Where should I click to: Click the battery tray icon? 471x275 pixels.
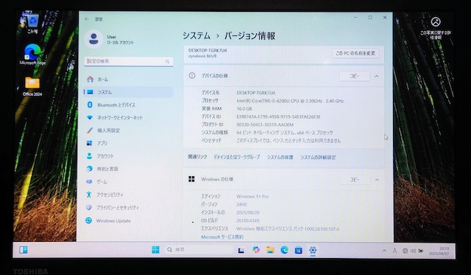pyautogui.click(x=421, y=251)
